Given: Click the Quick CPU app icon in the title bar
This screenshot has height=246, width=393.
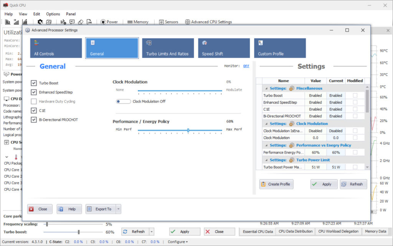Looking at the screenshot, I should [x=5, y=5].
